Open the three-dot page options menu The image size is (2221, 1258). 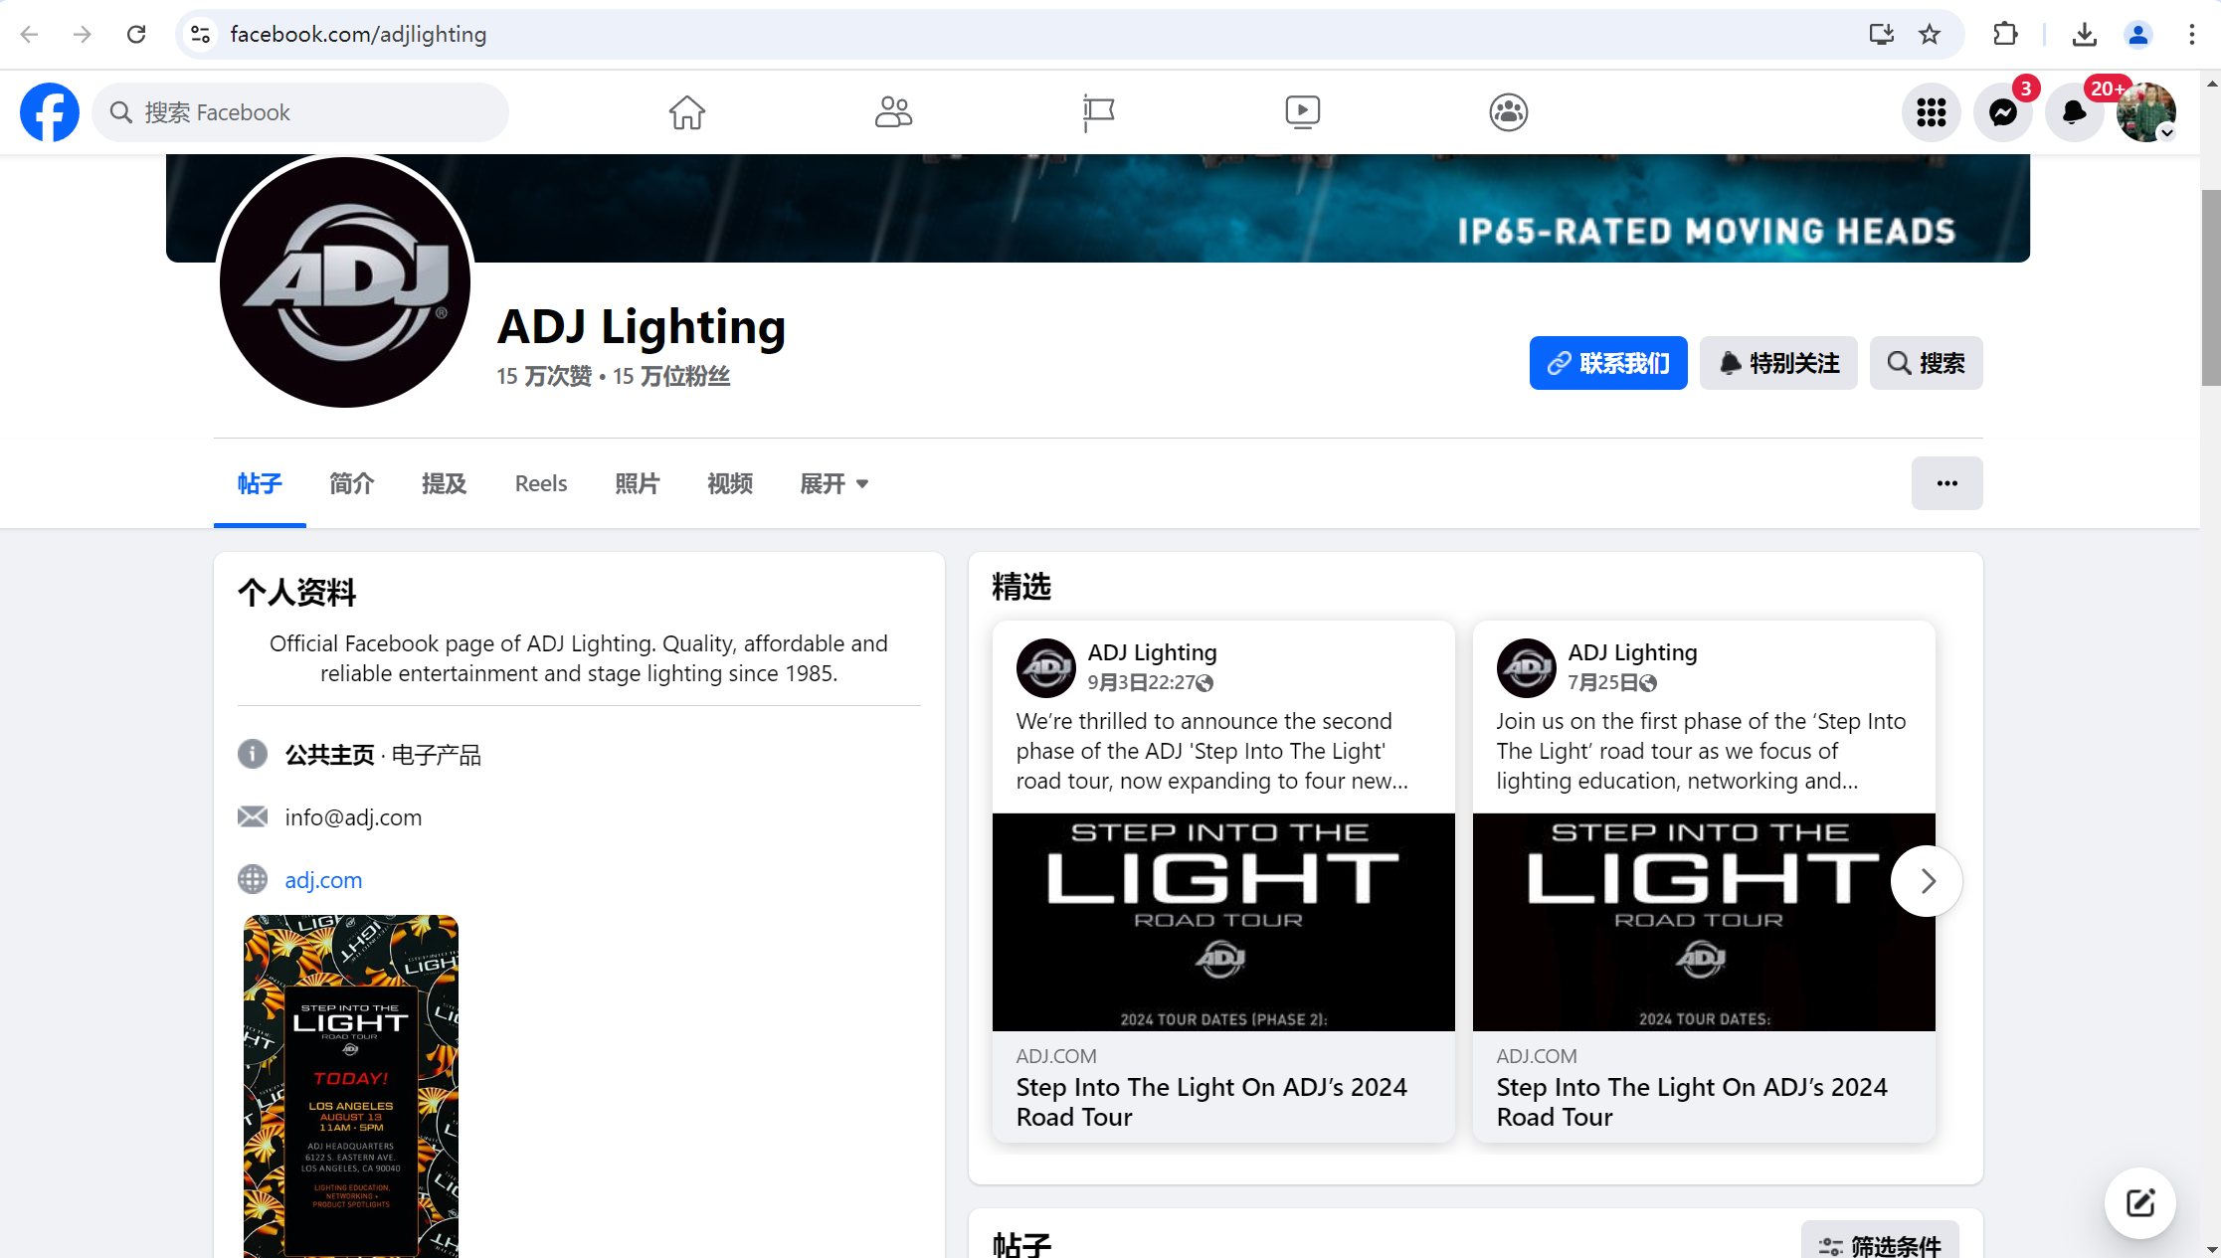(x=1947, y=483)
